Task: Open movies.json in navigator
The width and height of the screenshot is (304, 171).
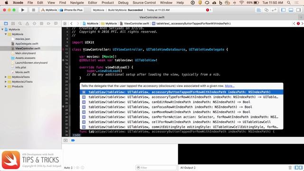Action: click(22, 39)
